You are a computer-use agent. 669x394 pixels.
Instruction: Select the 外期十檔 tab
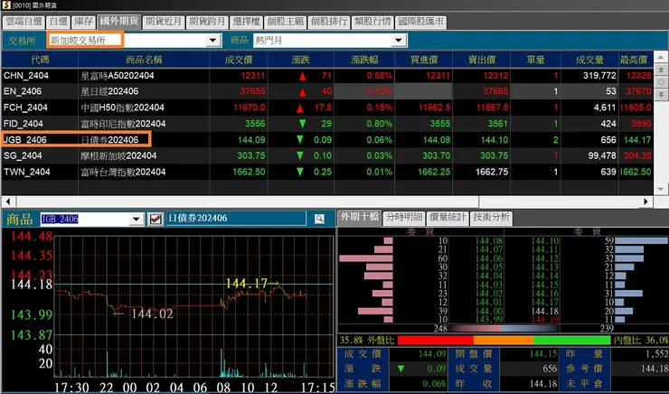[359, 217]
